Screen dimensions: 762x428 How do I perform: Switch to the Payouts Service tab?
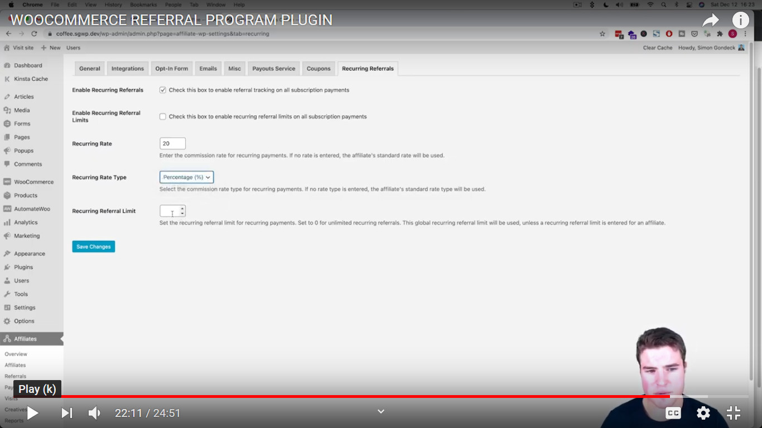tap(274, 69)
